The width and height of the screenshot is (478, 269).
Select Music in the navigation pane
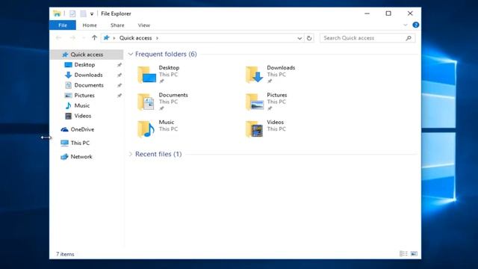coord(82,105)
